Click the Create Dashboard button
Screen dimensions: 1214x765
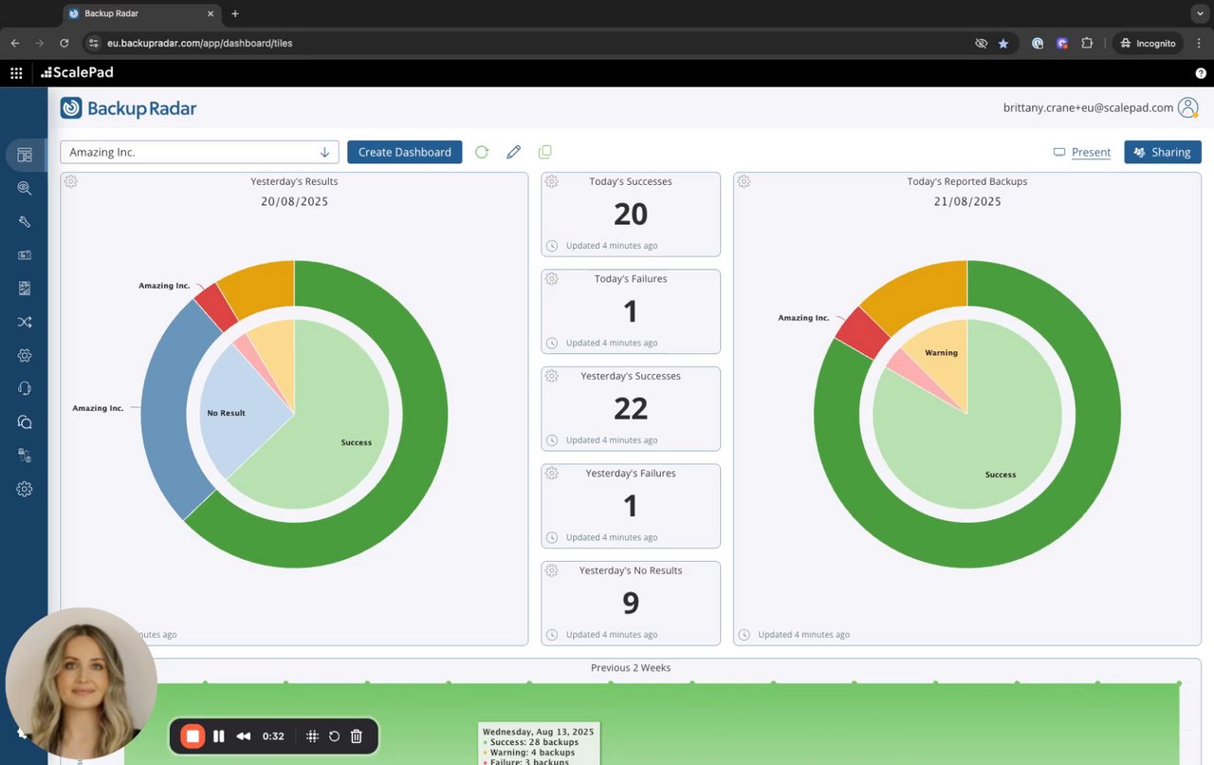click(x=405, y=152)
